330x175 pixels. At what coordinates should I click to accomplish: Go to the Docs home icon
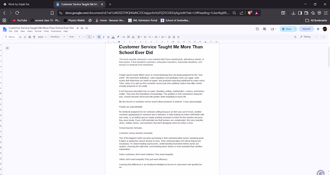coord(4,29)
